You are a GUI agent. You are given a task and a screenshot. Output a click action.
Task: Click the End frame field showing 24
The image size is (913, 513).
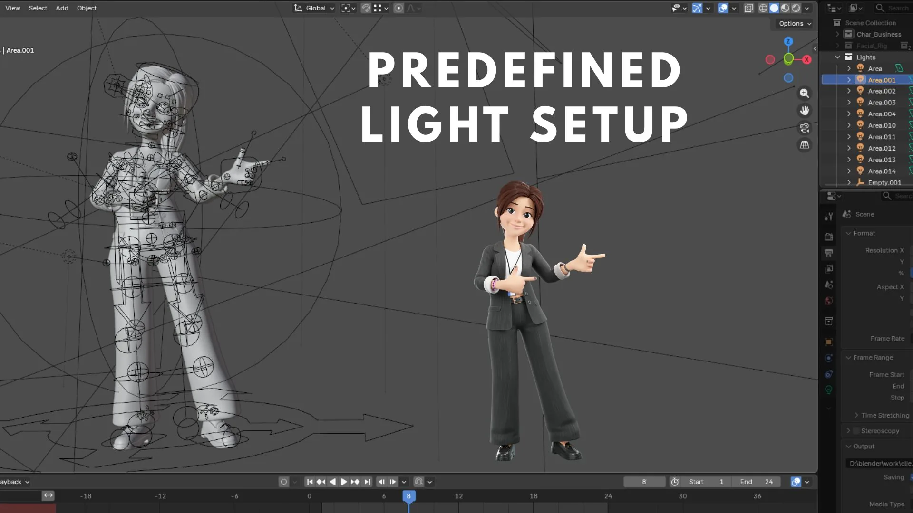(757, 482)
